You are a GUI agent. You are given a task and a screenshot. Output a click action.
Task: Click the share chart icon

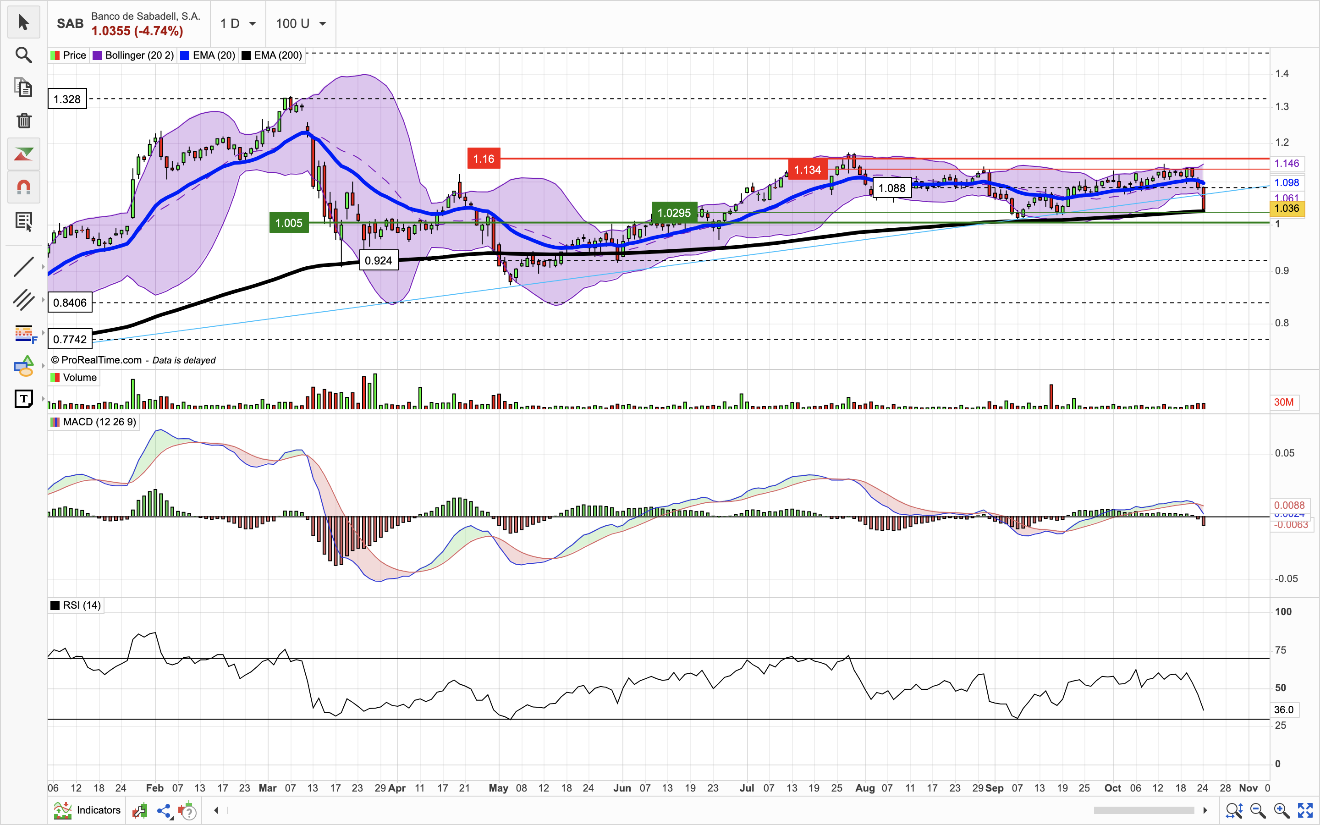coord(164,811)
